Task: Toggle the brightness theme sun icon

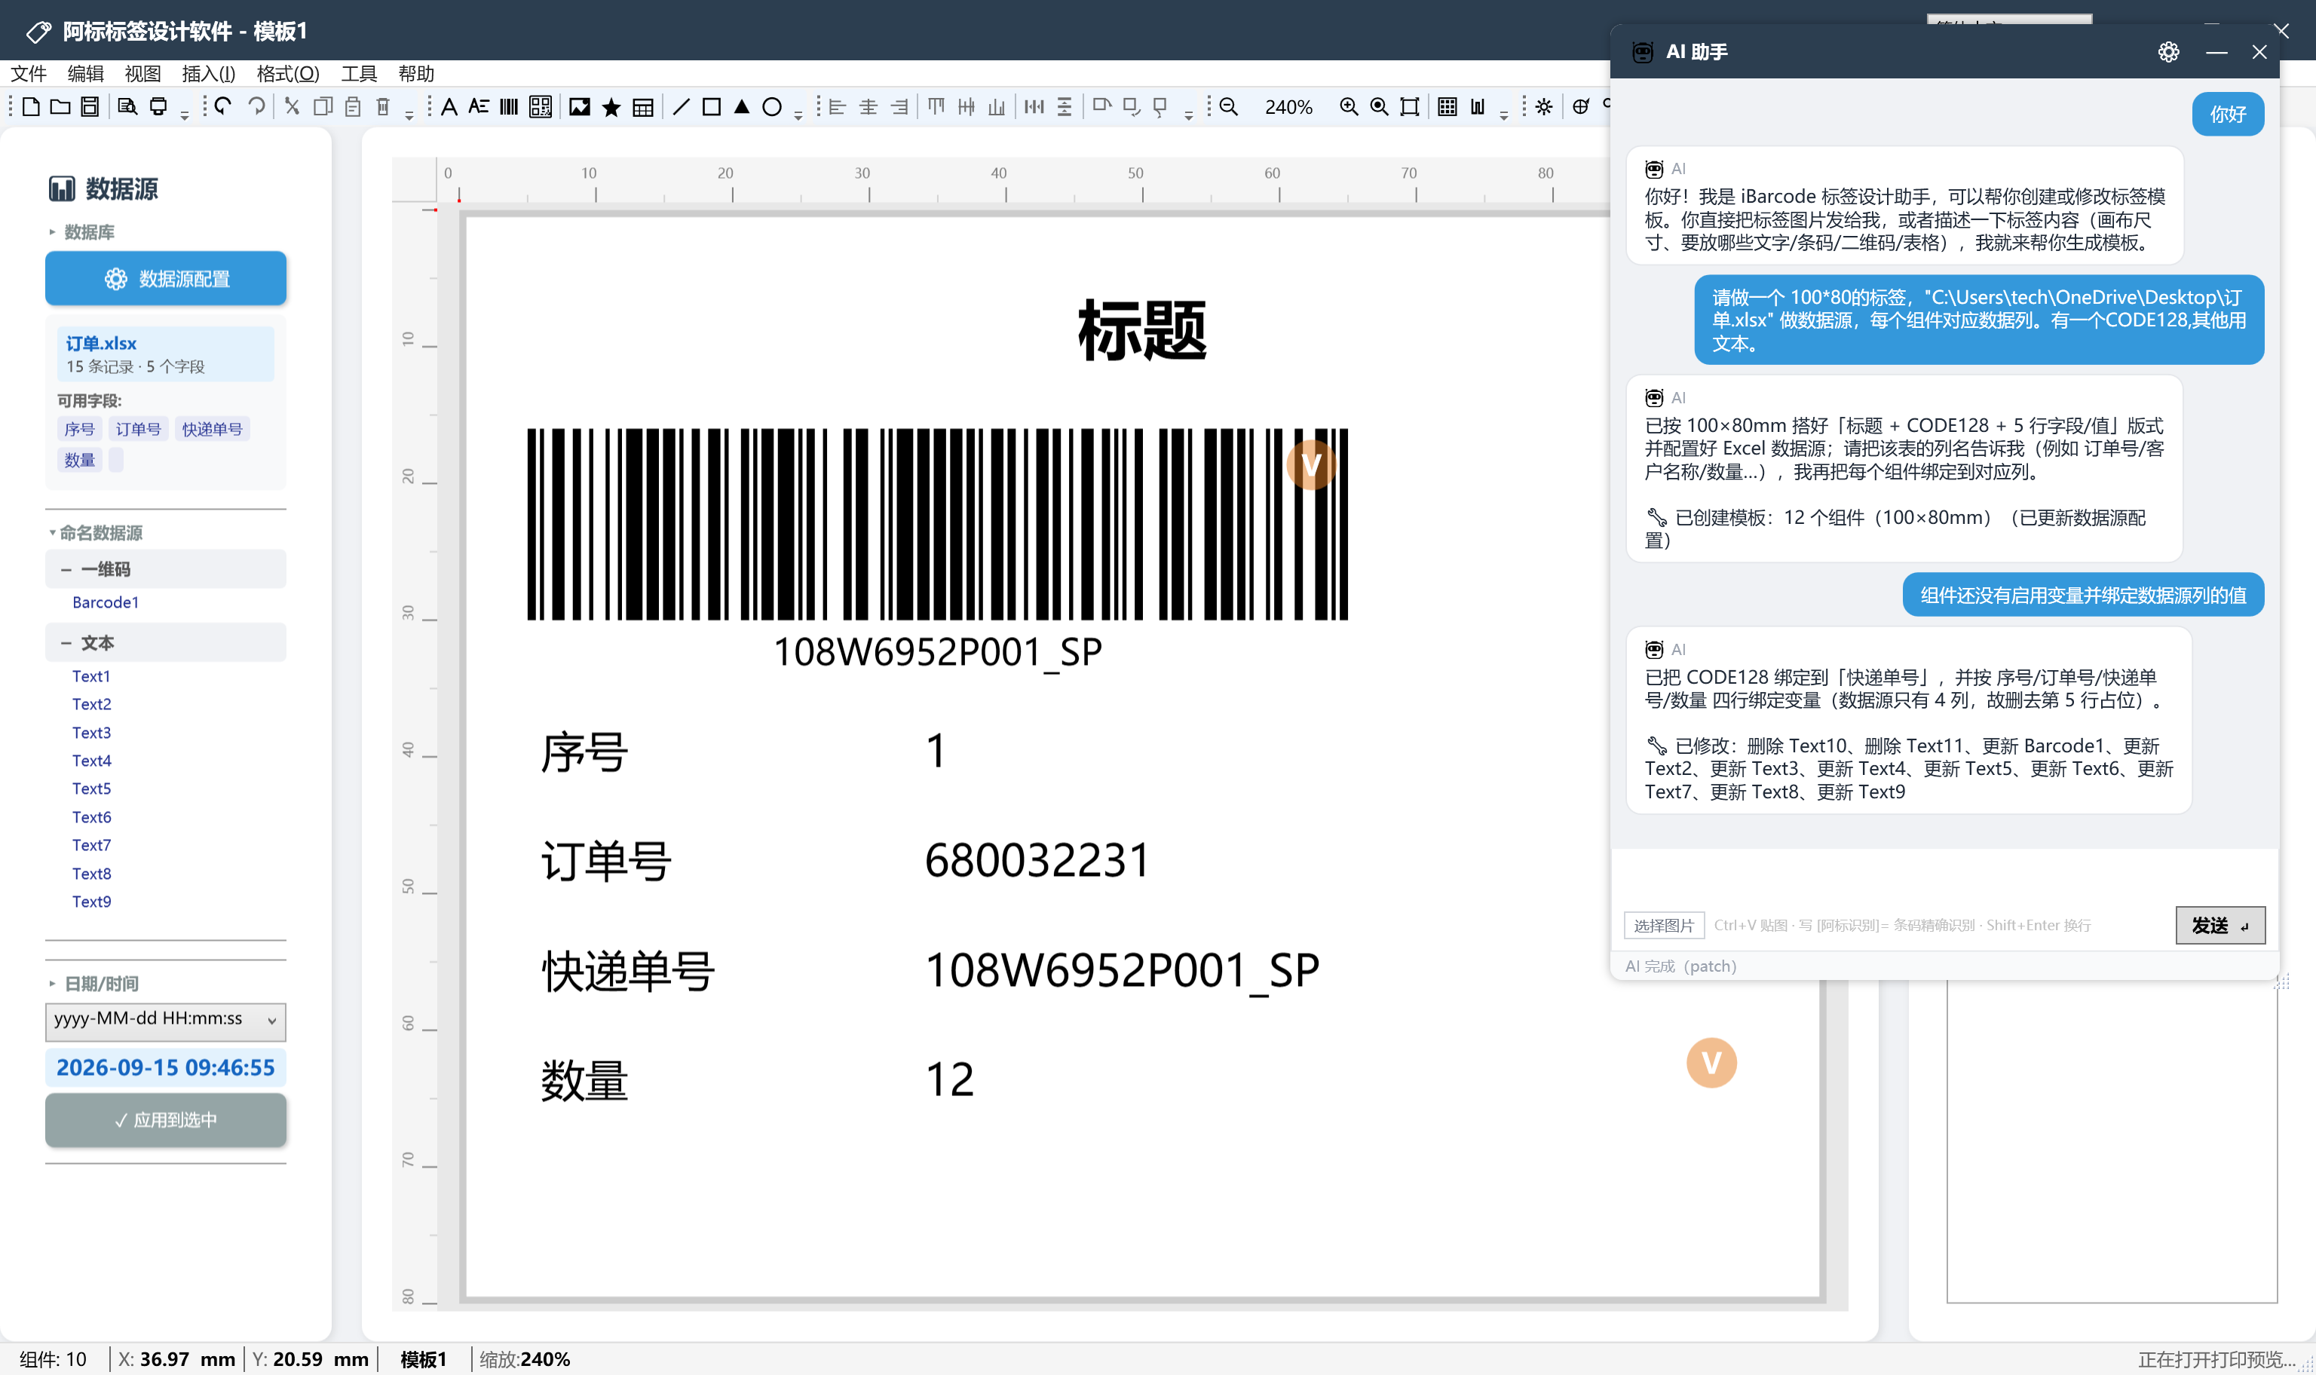Action: click(x=1543, y=106)
